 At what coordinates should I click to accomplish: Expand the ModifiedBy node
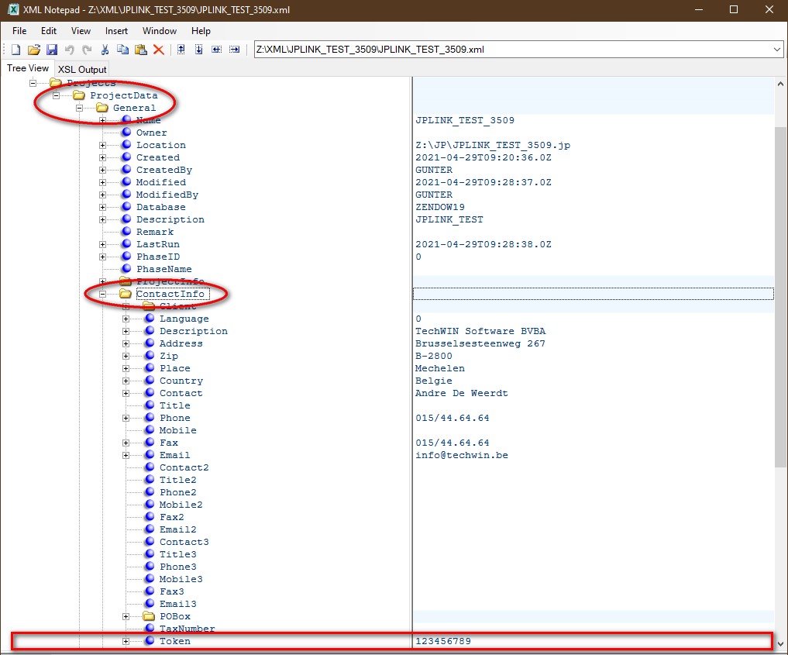tap(102, 195)
